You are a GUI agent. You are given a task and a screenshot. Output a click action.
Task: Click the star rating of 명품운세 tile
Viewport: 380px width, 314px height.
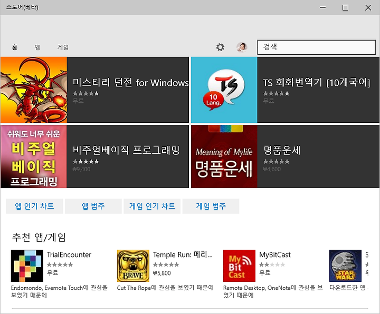point(276,162)
